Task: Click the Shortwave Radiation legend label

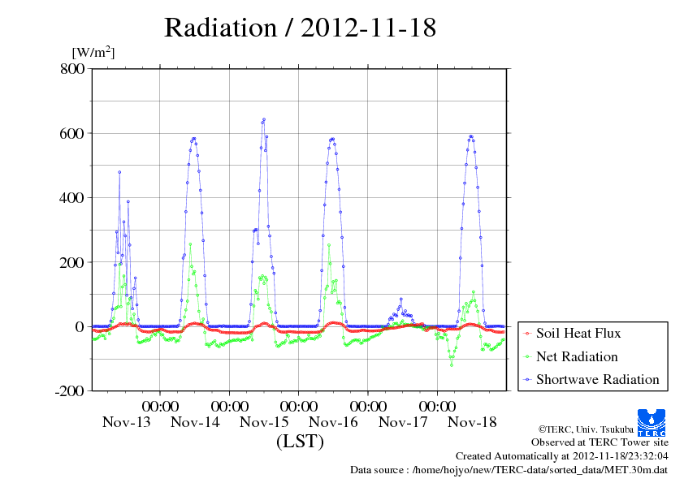Action: coord(598,379)
